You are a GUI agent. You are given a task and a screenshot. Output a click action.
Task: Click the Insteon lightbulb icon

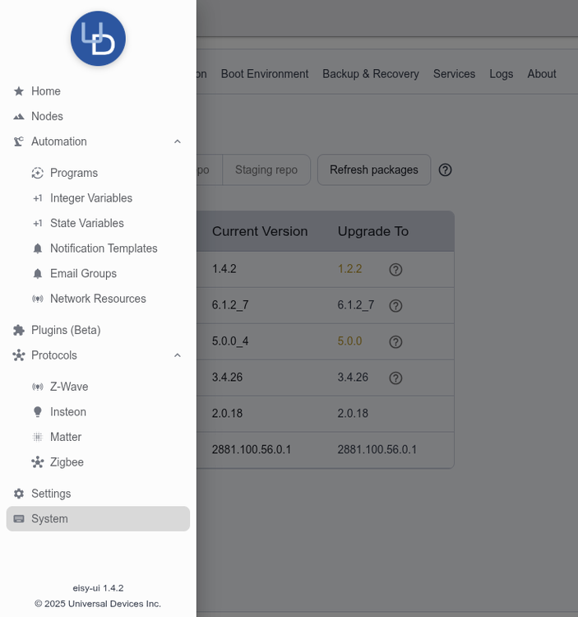point(38,412)
